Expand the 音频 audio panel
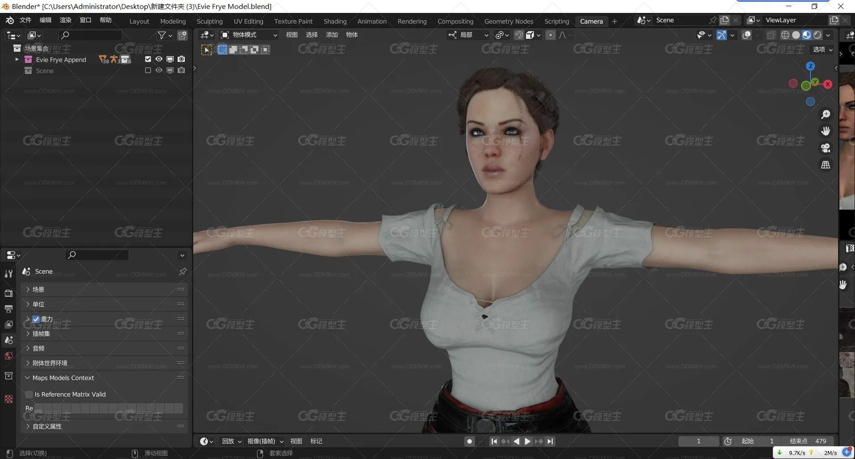Screen dimensions: 855x459 (x=104, y=348)
